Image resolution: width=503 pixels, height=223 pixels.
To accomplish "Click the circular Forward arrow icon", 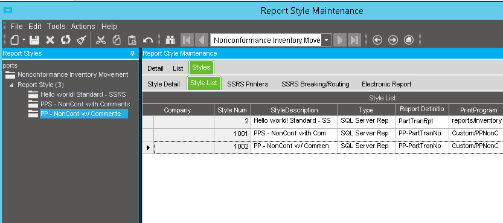I will click(x=393, y=40).
